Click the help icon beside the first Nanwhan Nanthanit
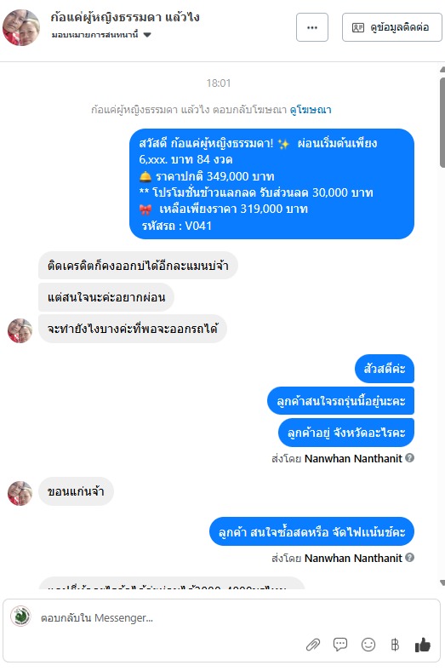The width and height of the screenshot is (445, 671). coord(409,458)
